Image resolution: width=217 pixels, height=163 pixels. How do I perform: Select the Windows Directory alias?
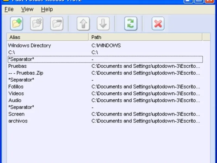[x=30, y=45]
